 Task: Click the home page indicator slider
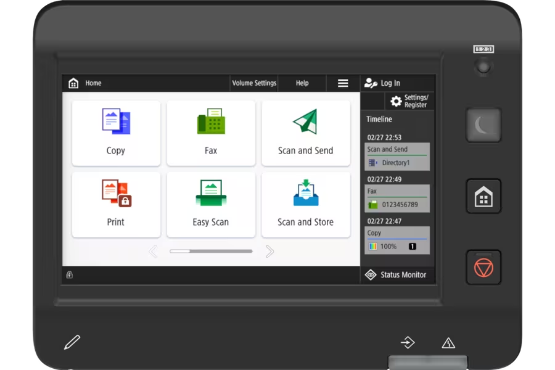click(211, 252)
